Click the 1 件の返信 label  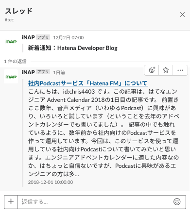coord(15,62)
